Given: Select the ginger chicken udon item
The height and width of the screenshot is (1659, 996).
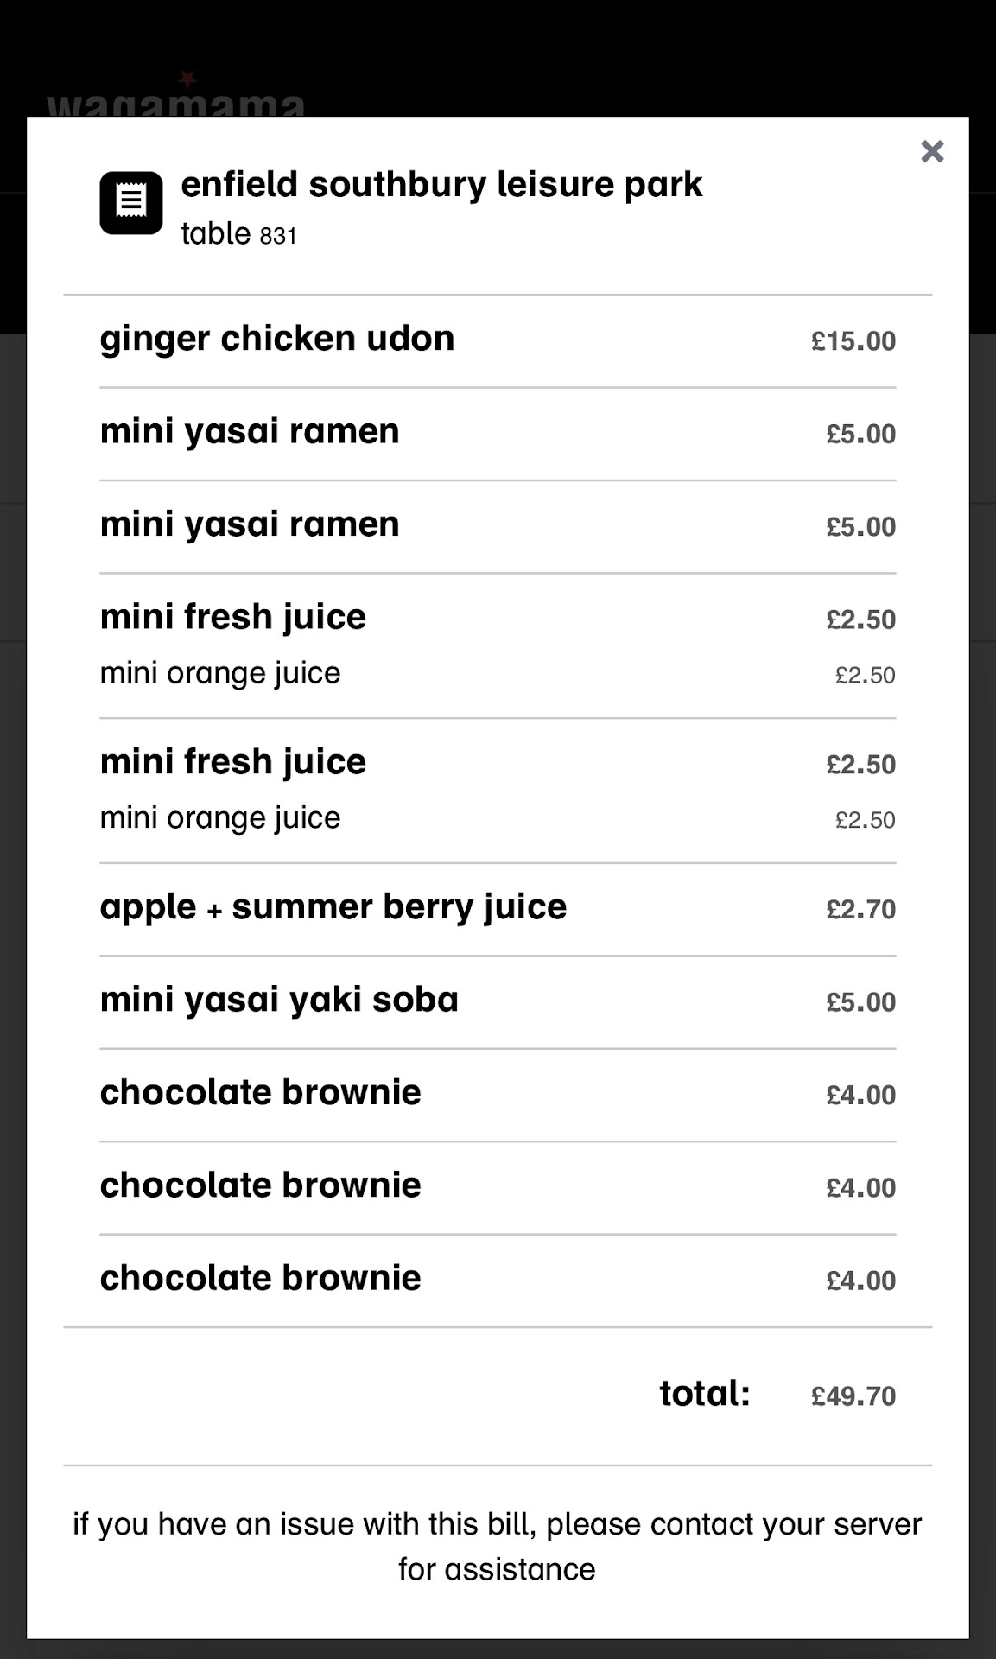Looking at the screenshot, I should pos(277,339).
